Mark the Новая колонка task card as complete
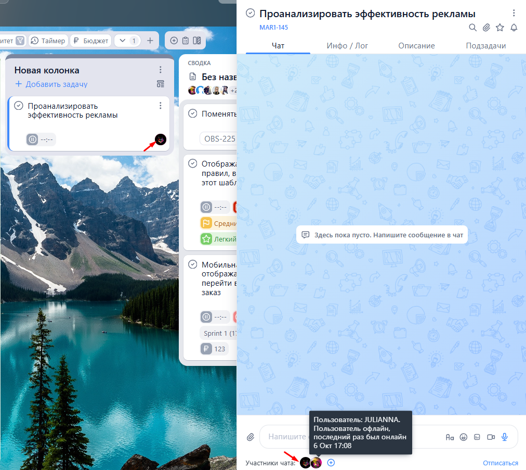Image resolution: width=526 pixels, height=470 pixels. pos(18,106)
